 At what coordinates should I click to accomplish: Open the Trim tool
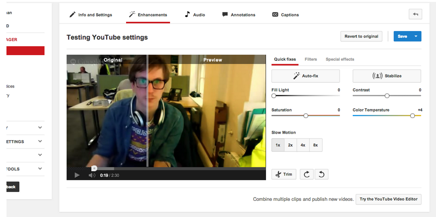284,174
